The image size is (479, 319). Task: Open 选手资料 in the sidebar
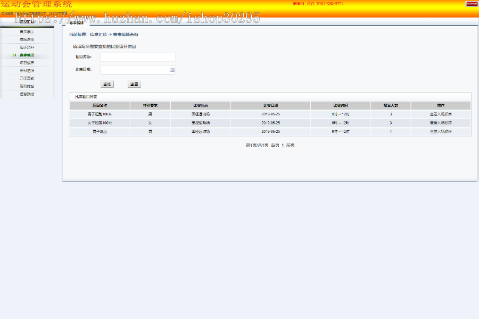(27, 47)
